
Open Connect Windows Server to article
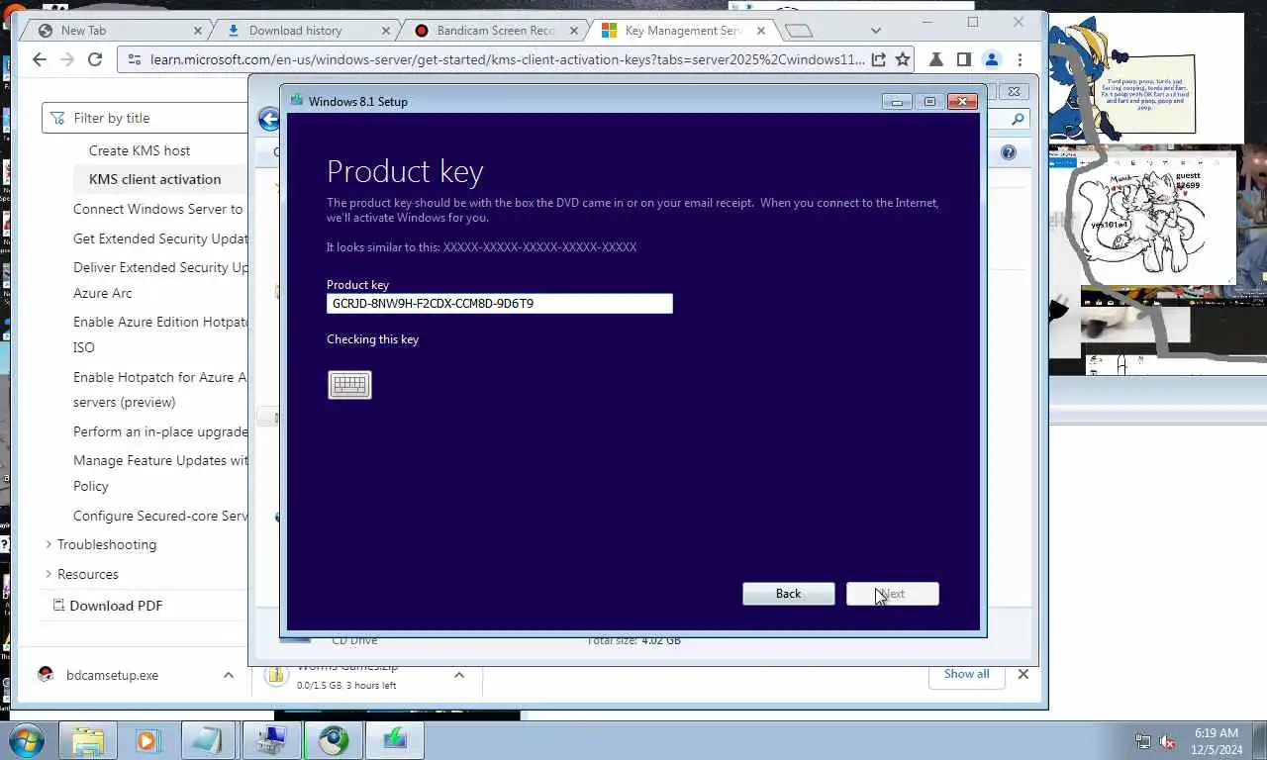[x=157, y=209]
